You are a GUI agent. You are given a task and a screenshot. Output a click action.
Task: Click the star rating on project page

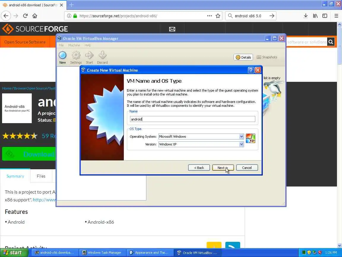pyautogui.click(x=20, y=136)
